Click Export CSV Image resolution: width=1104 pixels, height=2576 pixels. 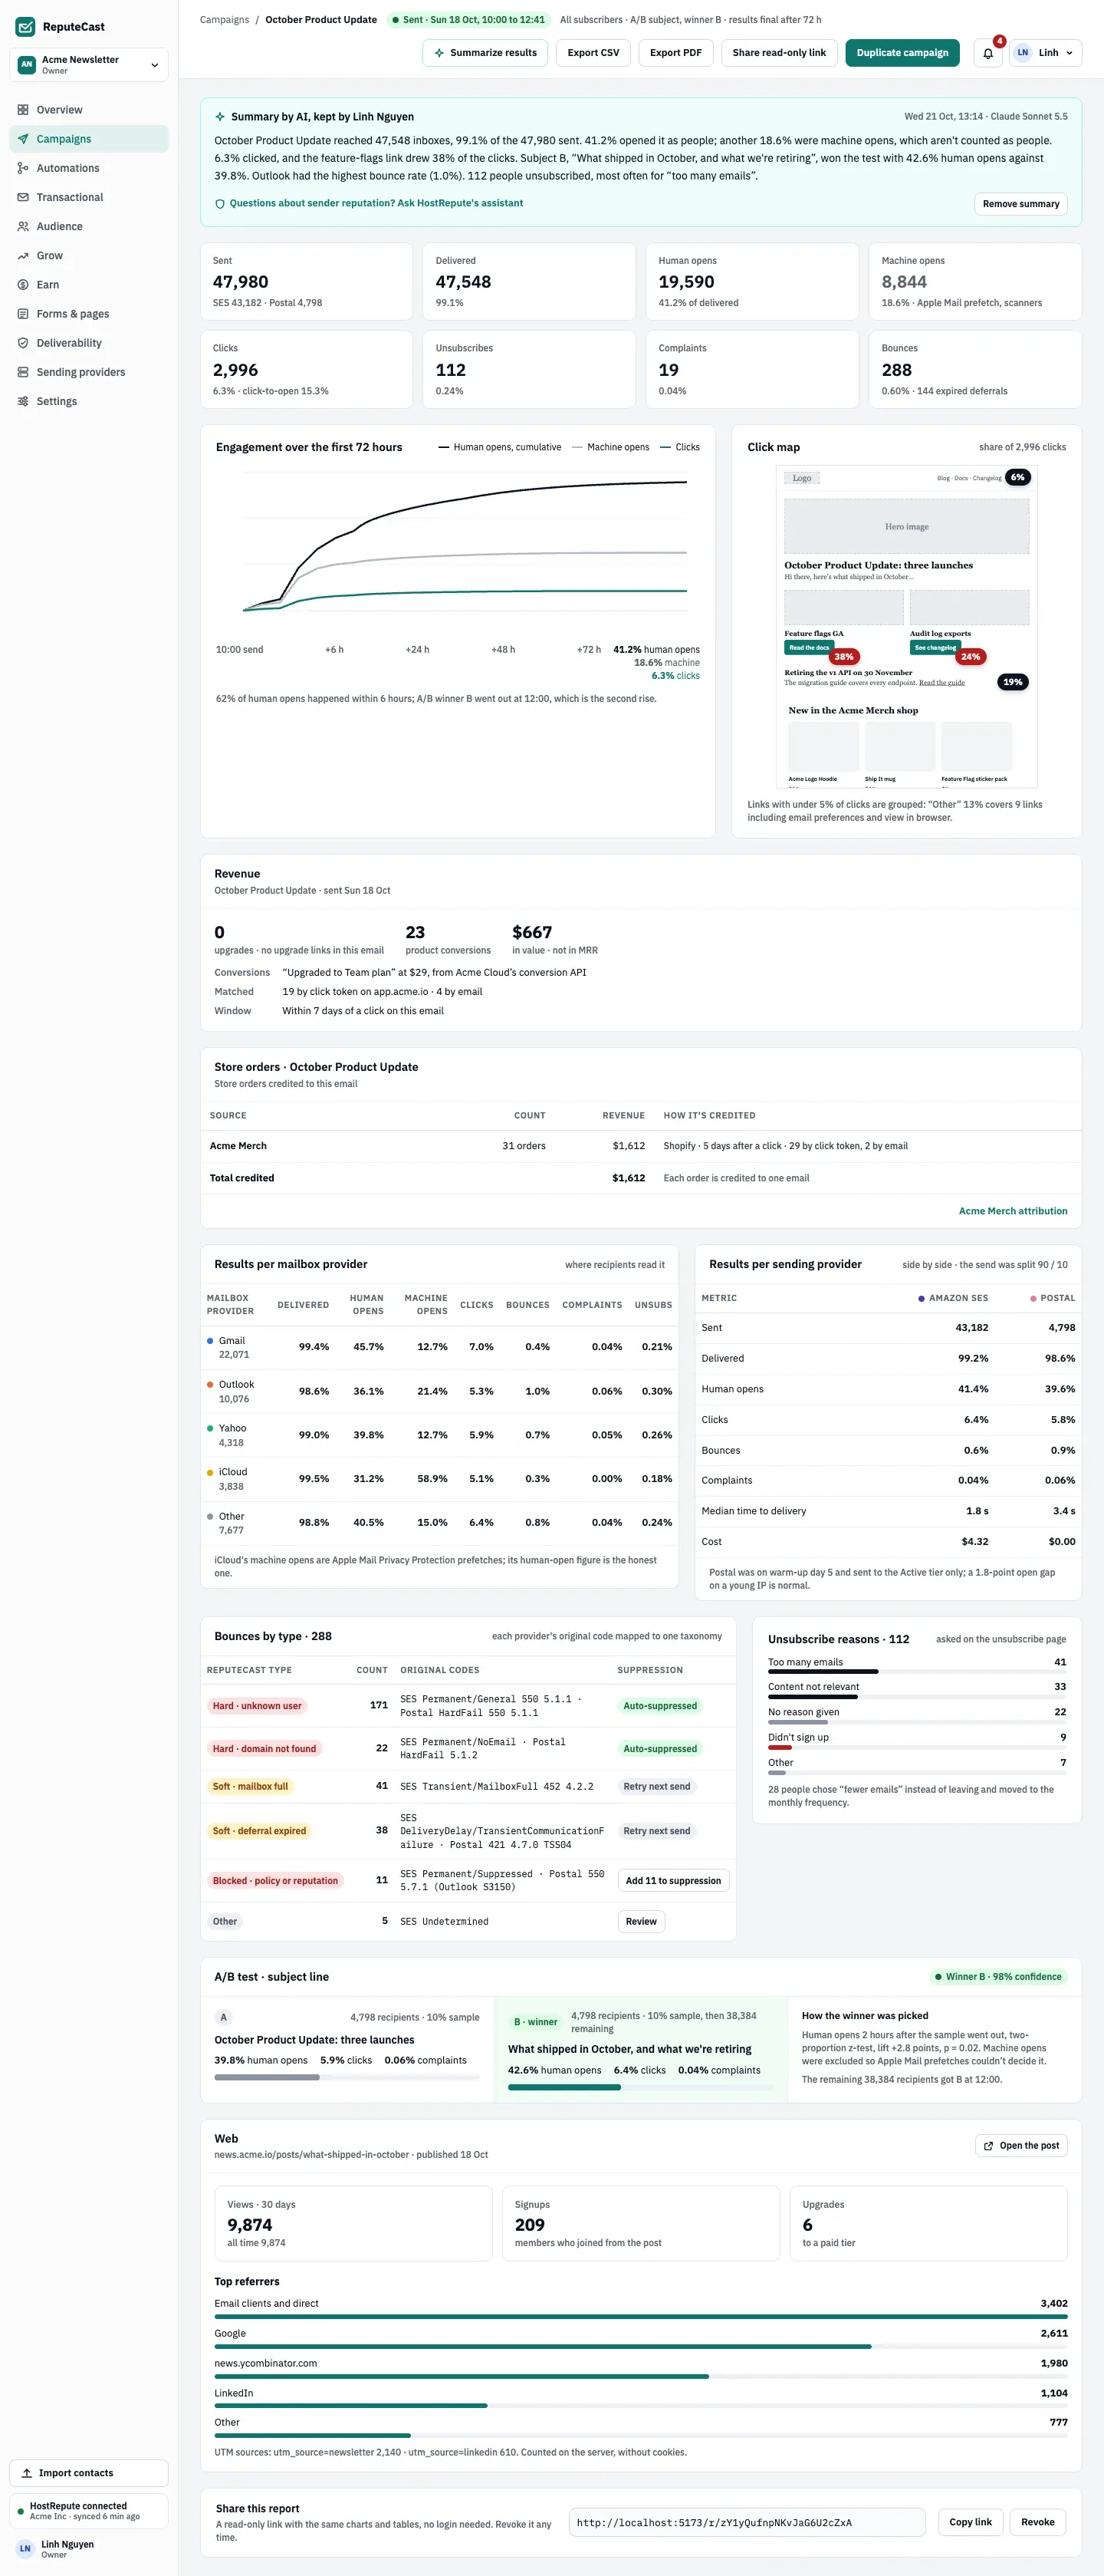tap(593, 53)
